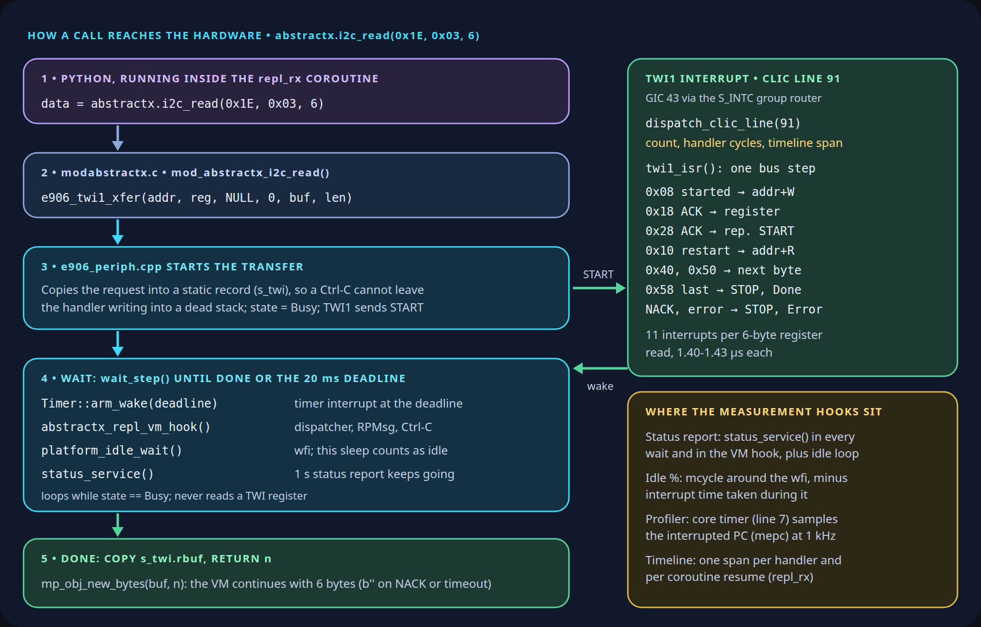Click '1 s status report keeps going'
981x627 pixels.
coord(374,474)
